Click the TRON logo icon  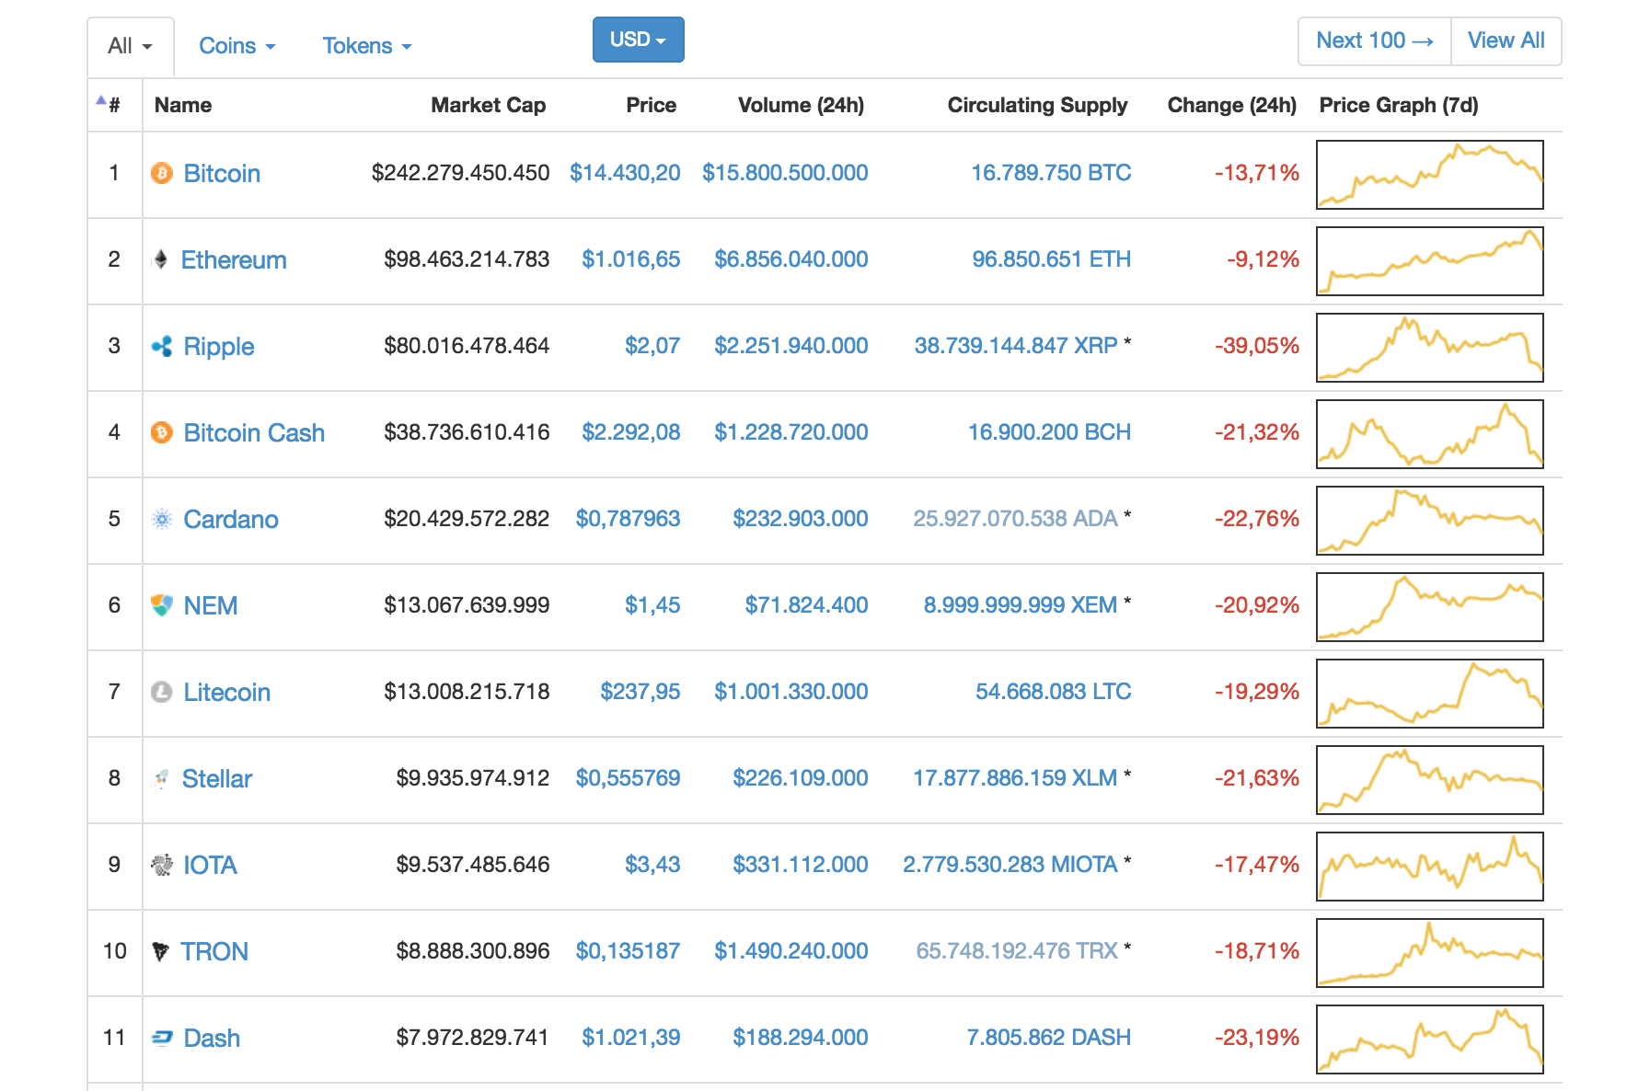161,951
